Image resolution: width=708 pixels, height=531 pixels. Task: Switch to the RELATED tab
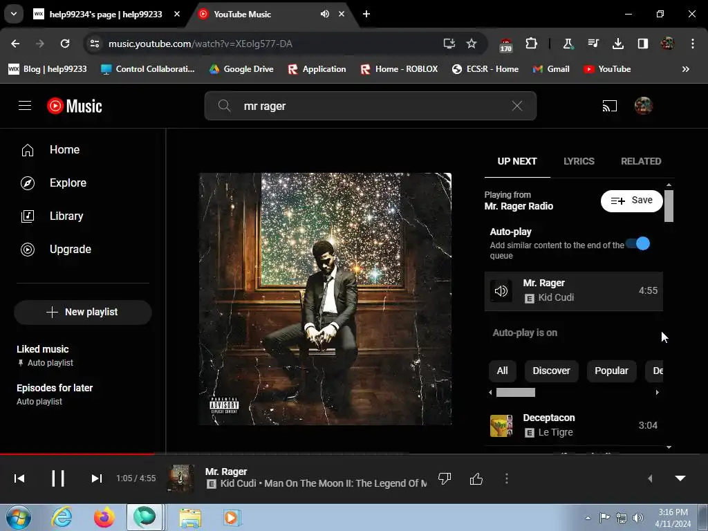click(x=641, y=161)
